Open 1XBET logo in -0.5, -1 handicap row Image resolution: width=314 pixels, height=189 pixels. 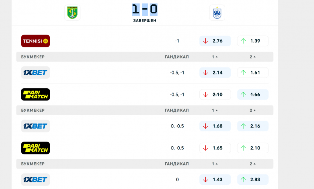tap(35, 73)
